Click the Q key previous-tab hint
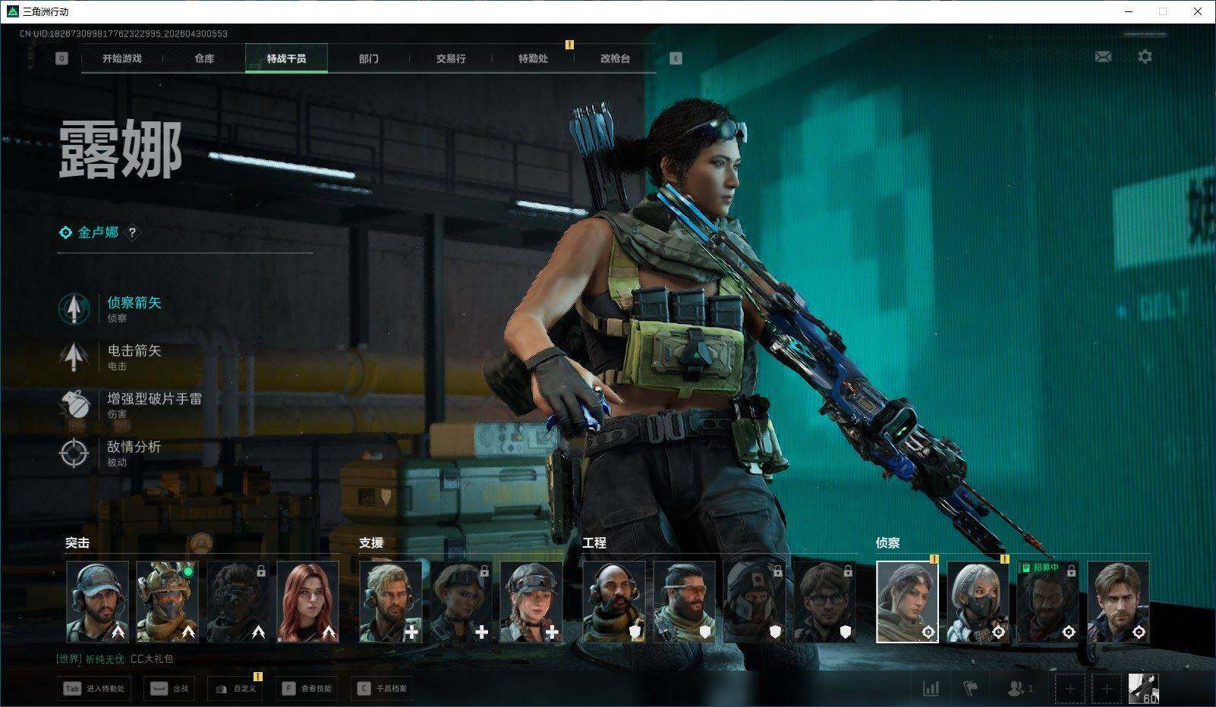 coord(61,58)
